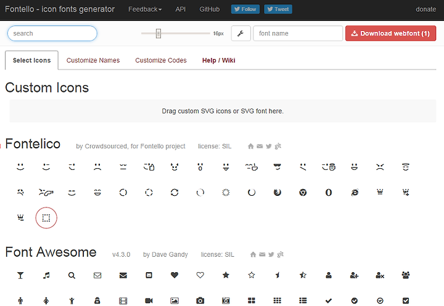This screenshot has width=444, height=306.
Task: Select the solid envelope mail icon
Action: (123, 275)
